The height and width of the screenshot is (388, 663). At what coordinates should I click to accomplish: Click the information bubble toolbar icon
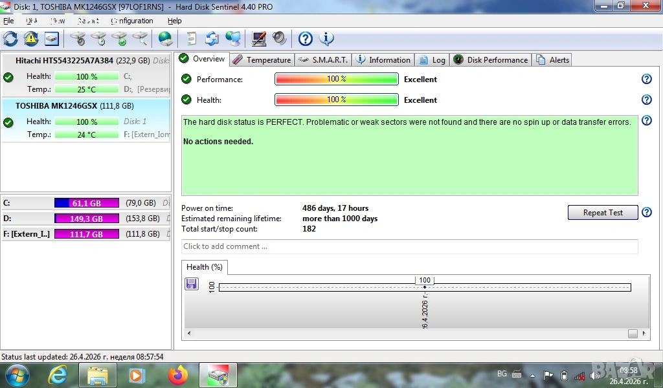coord(327,39)
